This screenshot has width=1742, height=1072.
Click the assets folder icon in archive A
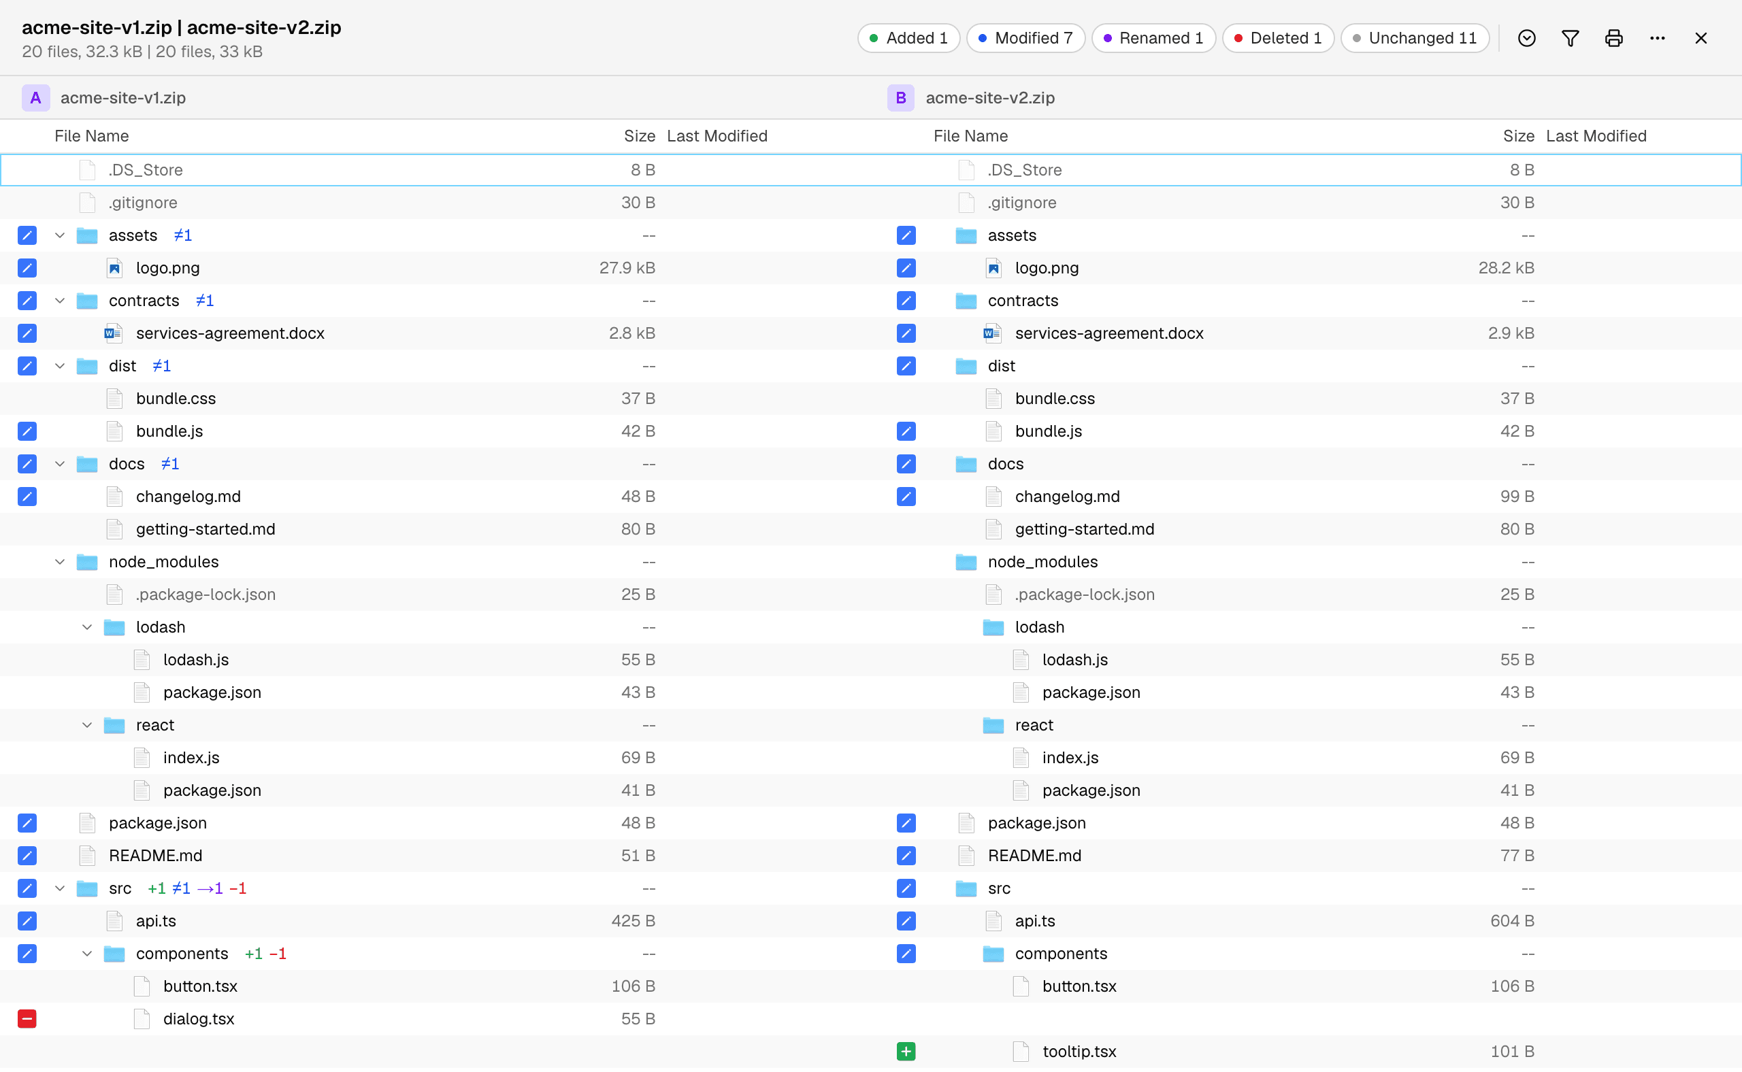pyautogui.click(x=87, y=235)
